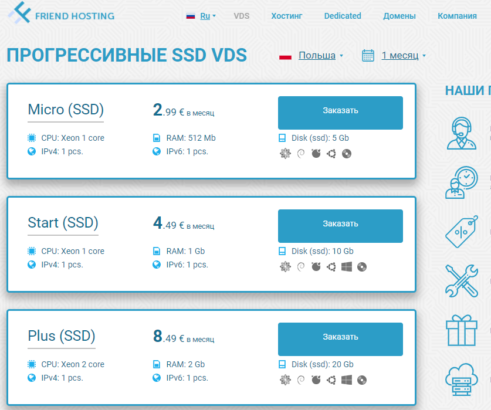Click the Russian flag icon in header
Image resolution: width=491 pixels, height=410 pixels.
(191, 16)
